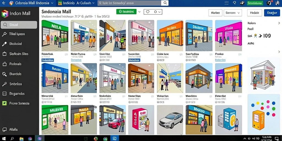The width and height of the screenshot is (282, 141).
Task: Open the silver car thumbnail in bottom row
Action: 170,120
